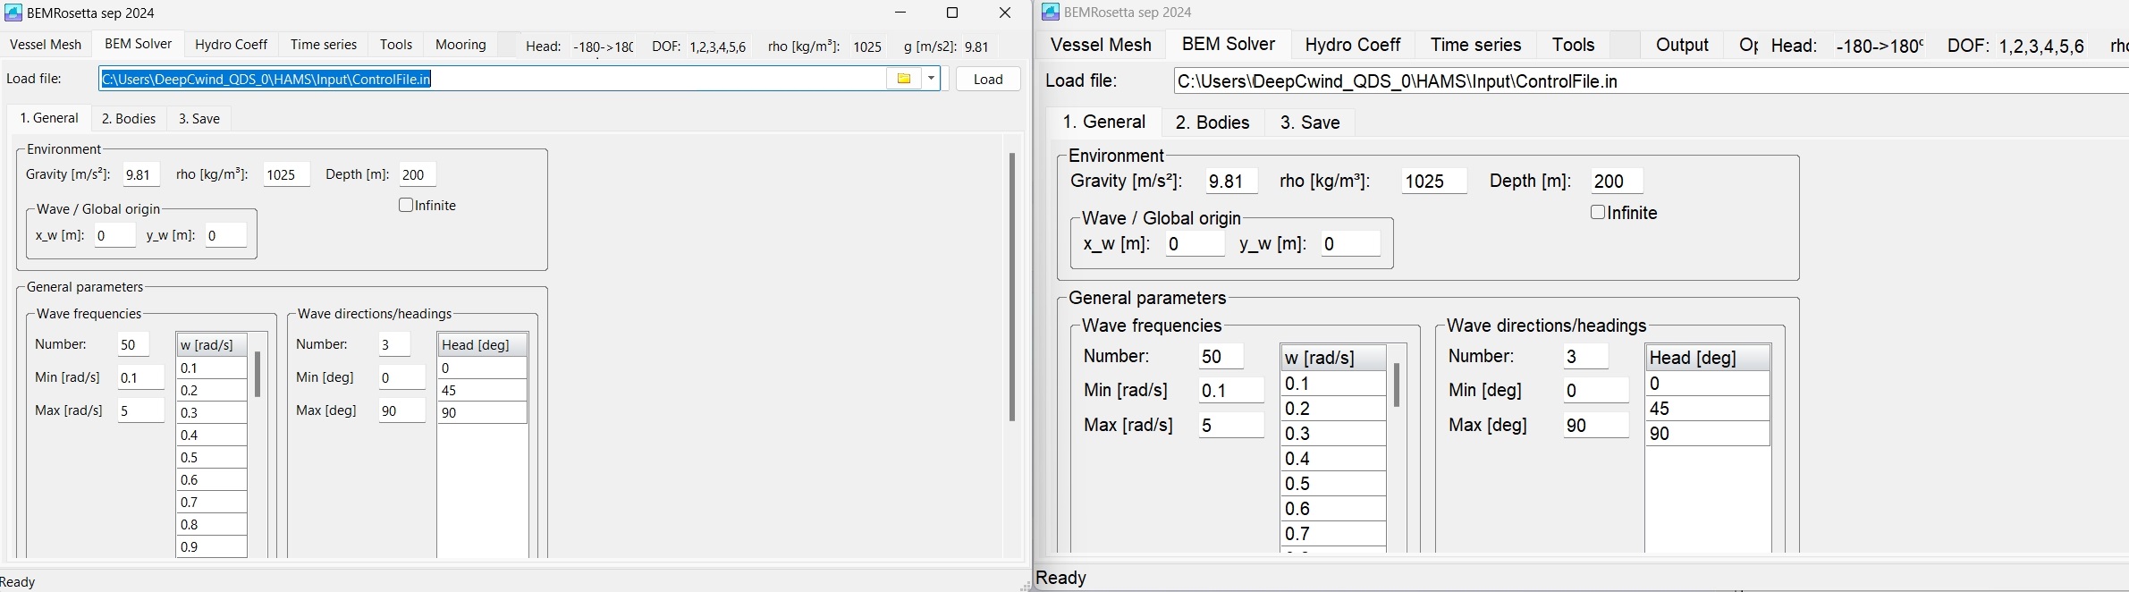Click Max [rad/s] field in right window
The image size is (2129, 592).
[1230, 425]
